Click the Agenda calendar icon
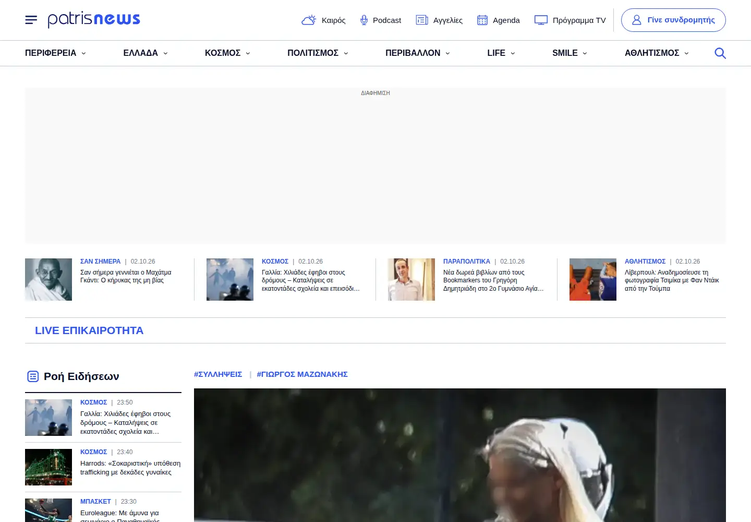 (482, 20)
